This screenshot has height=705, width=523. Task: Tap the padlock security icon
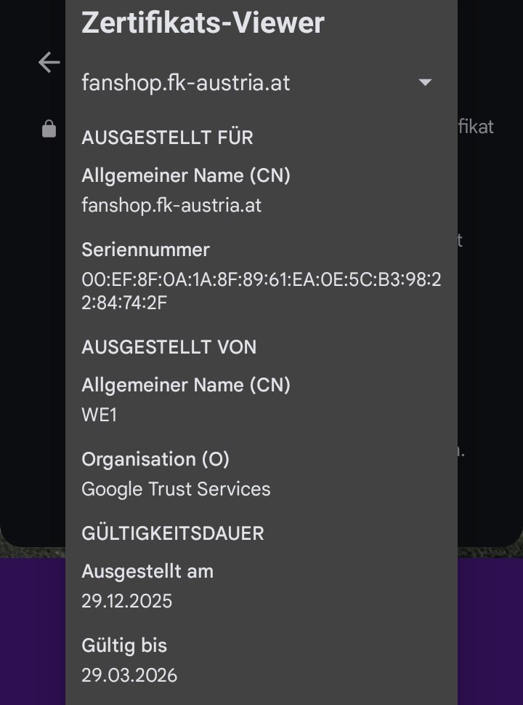pyautogui.click(x=49, y=130)
